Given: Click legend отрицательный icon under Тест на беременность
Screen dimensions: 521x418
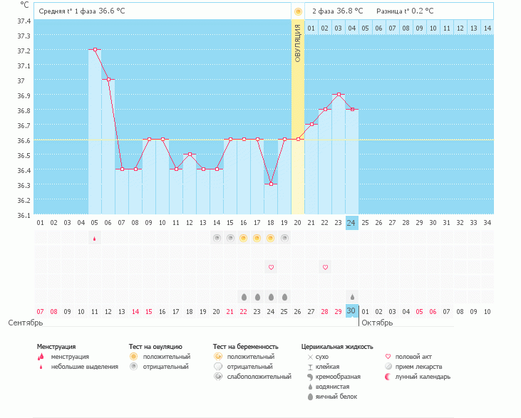Looking at the screenshot, I should click(218, 367).
